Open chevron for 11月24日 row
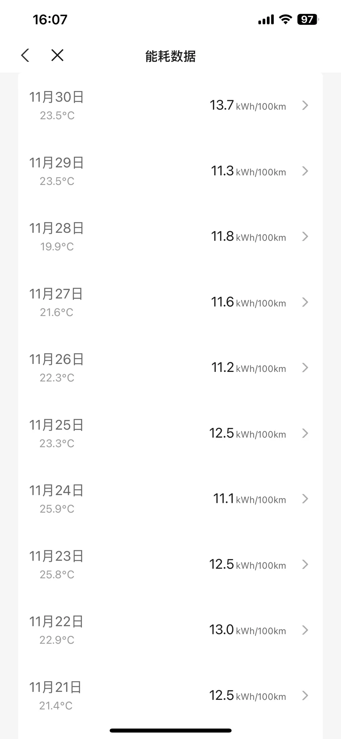Screen dimensions: 341x739 pos(305,499)
